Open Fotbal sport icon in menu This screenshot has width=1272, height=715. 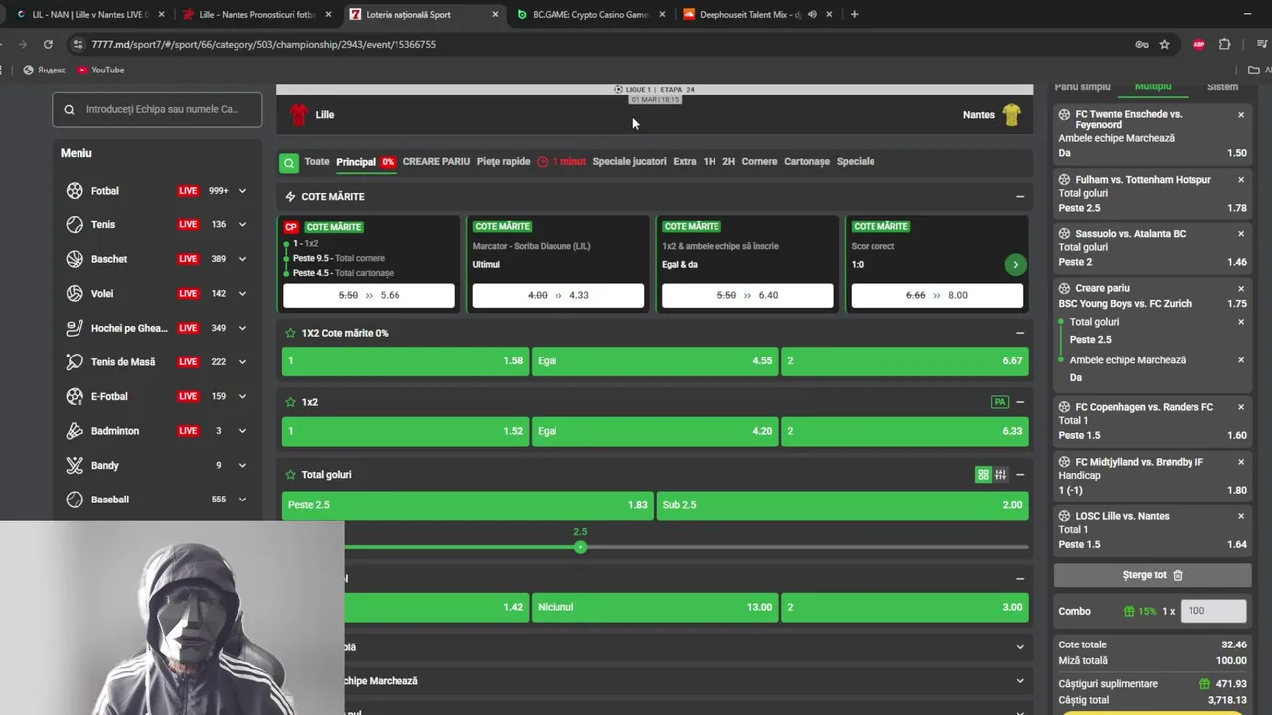tap(75, 191)
